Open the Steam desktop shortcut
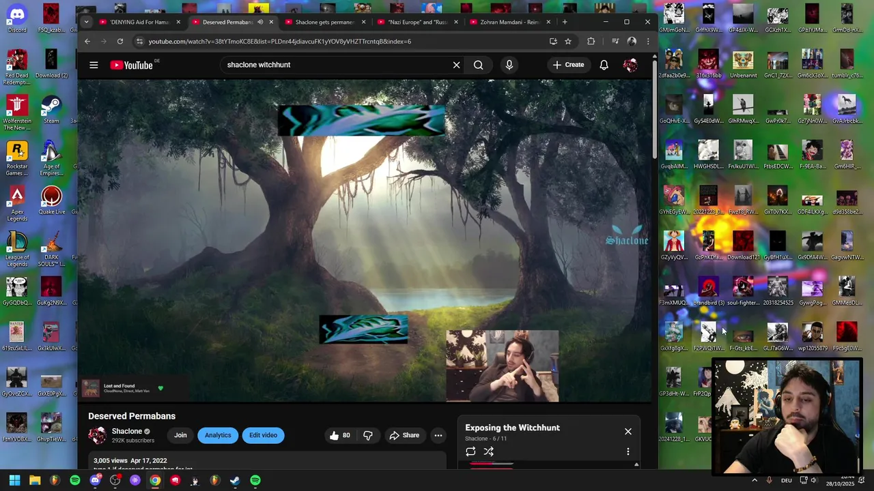 [51, 109]
